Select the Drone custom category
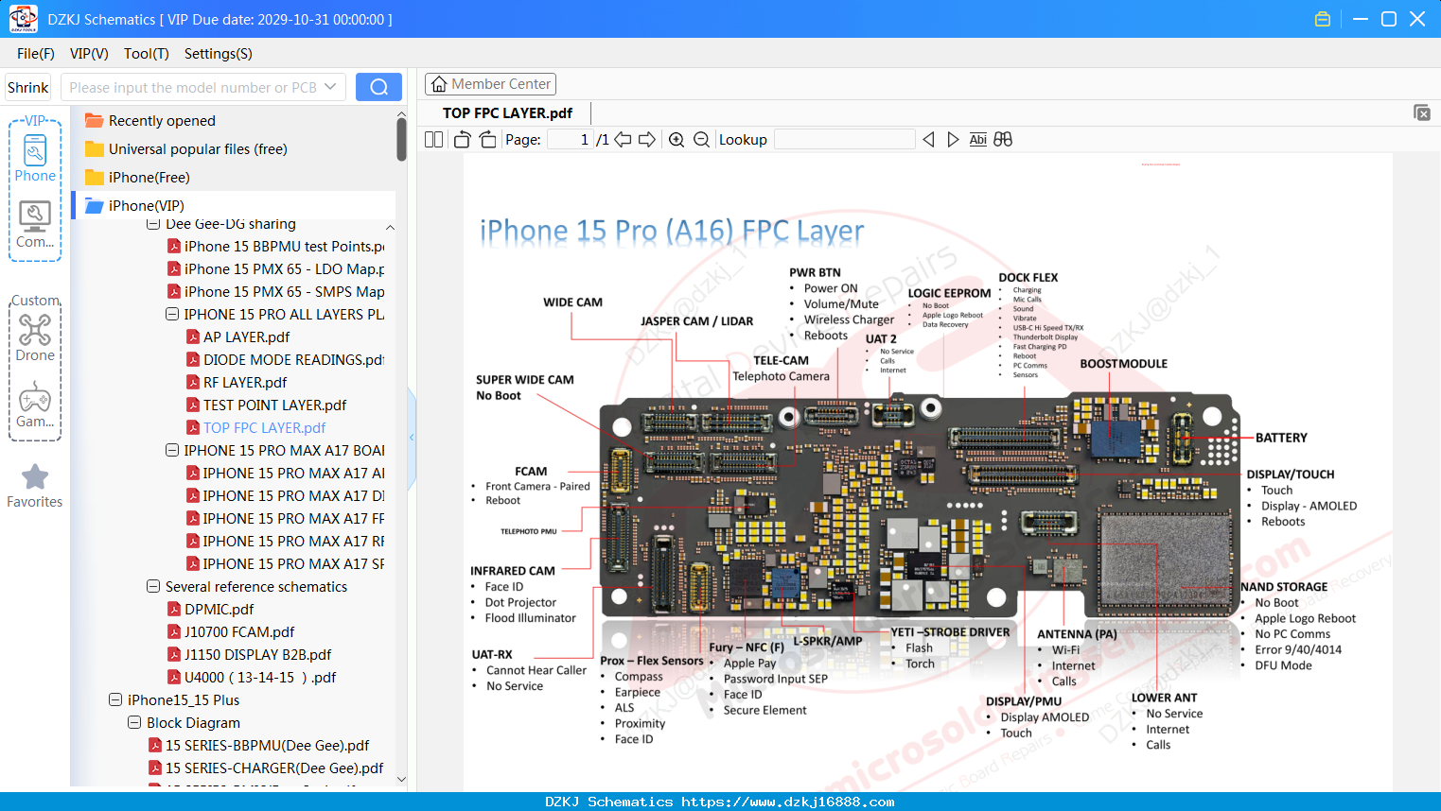Image resolution: width=1441 pixels, height=811 pixels. (35, 337)
